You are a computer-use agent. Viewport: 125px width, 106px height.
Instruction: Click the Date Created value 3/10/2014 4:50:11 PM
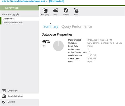(x=99, y=40)
